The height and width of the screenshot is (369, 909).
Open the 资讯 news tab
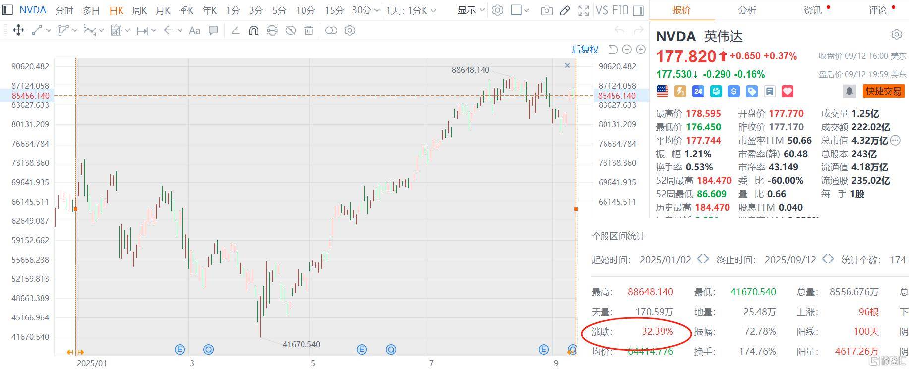point(812,10)
